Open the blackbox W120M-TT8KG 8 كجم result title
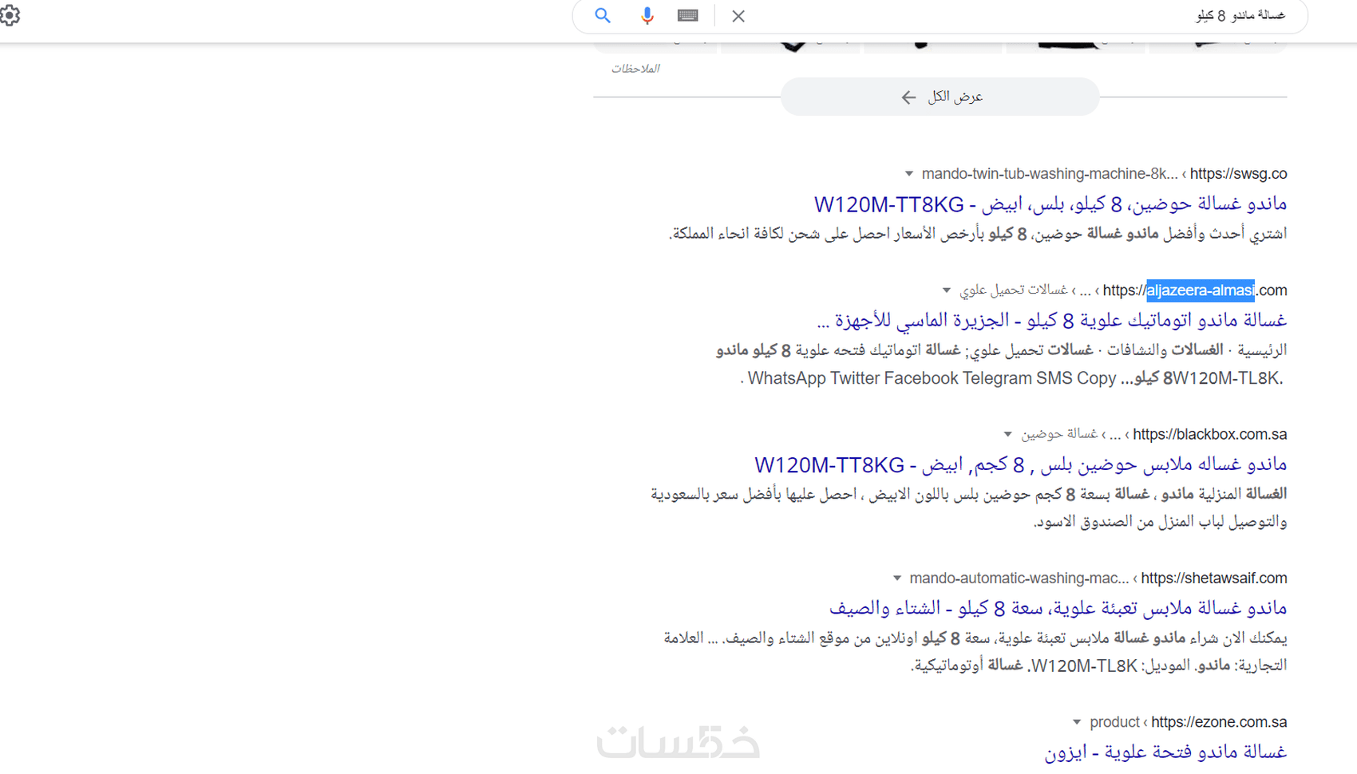Viewport: 1357px width, 774px height. 1021,464
